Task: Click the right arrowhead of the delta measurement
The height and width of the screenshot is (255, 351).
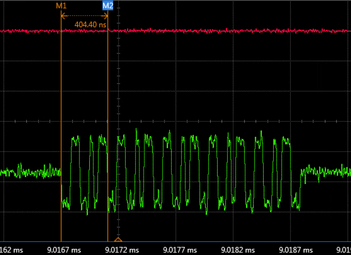Action: [106, 16]
